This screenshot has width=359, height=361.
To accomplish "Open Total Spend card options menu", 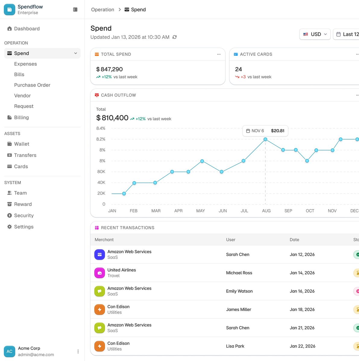I will (x=219, y=54).
